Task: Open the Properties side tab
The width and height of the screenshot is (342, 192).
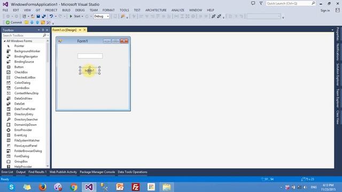Action: click(x=338, y=34)
